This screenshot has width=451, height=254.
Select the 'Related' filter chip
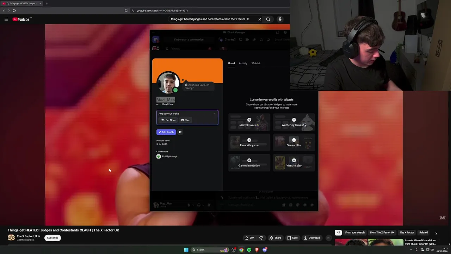click(424, 232)
